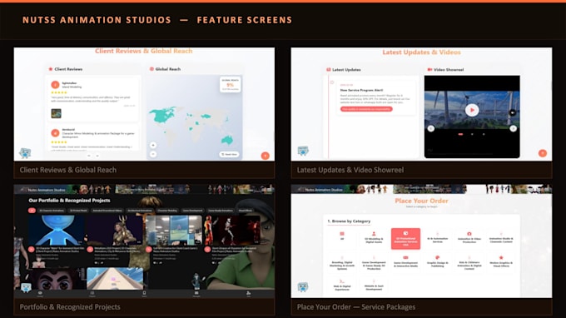The height and width of the screenshot is (318, 566).
Task: Select 3D Modeling & Digital Assets category
Action: pyautogui.click(x=374, y=238)
